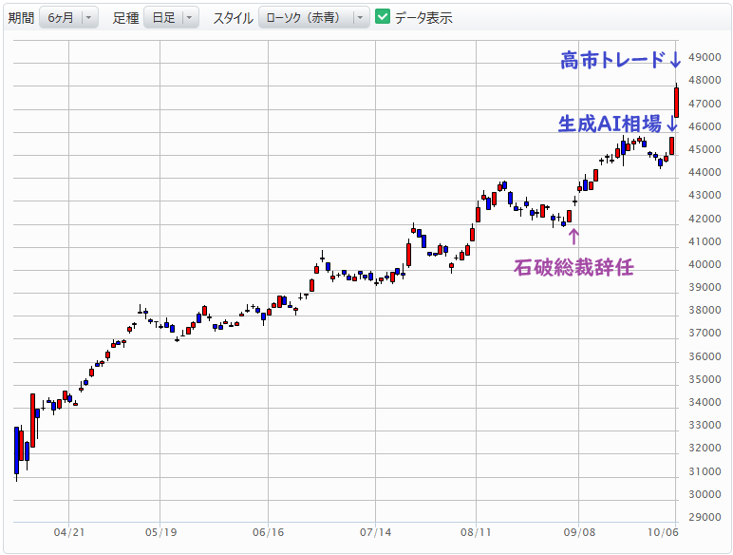Click the blue down arrow beside 生成AI相場

671,124
